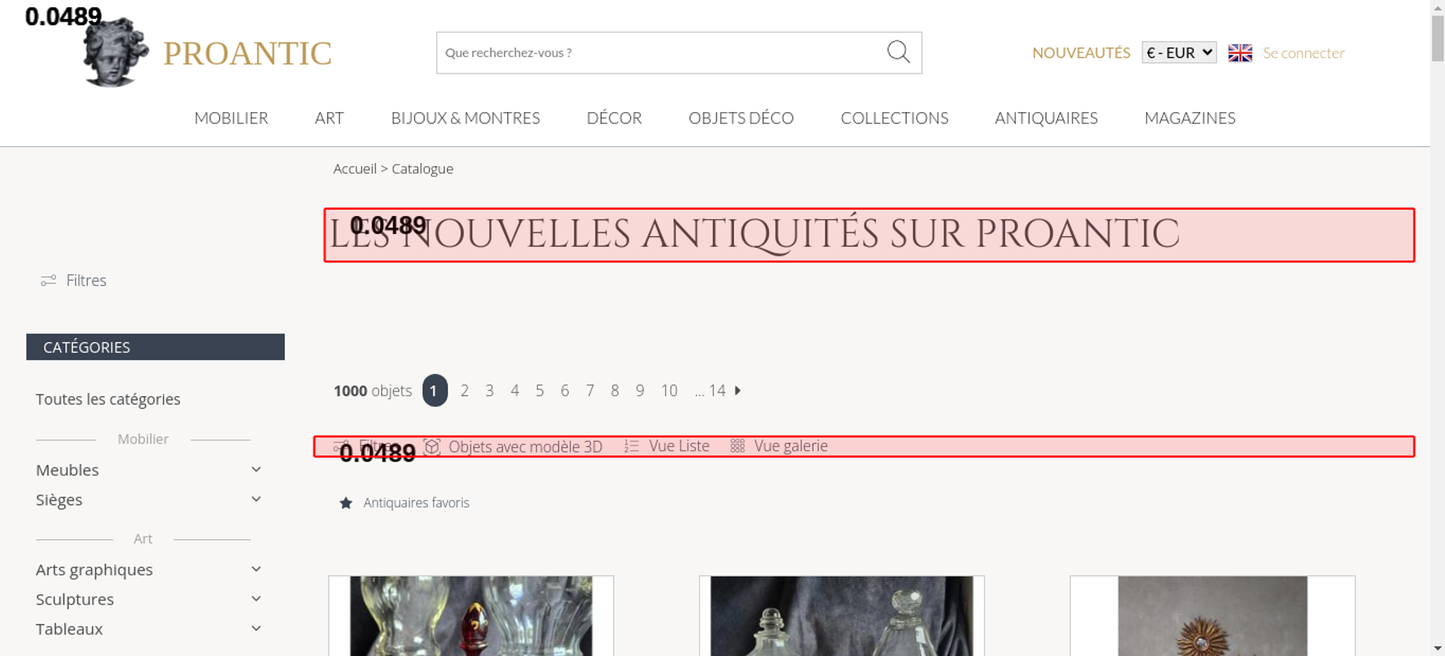Switch to Vue Liste layout
This screenshot has height=656, width=1445.
[667, 446]
